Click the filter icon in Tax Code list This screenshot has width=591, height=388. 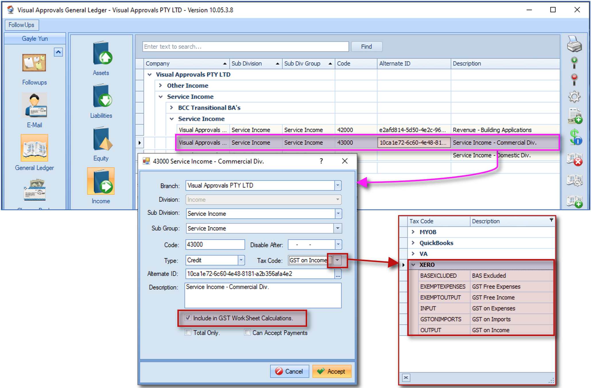click(x=551, y=220)
